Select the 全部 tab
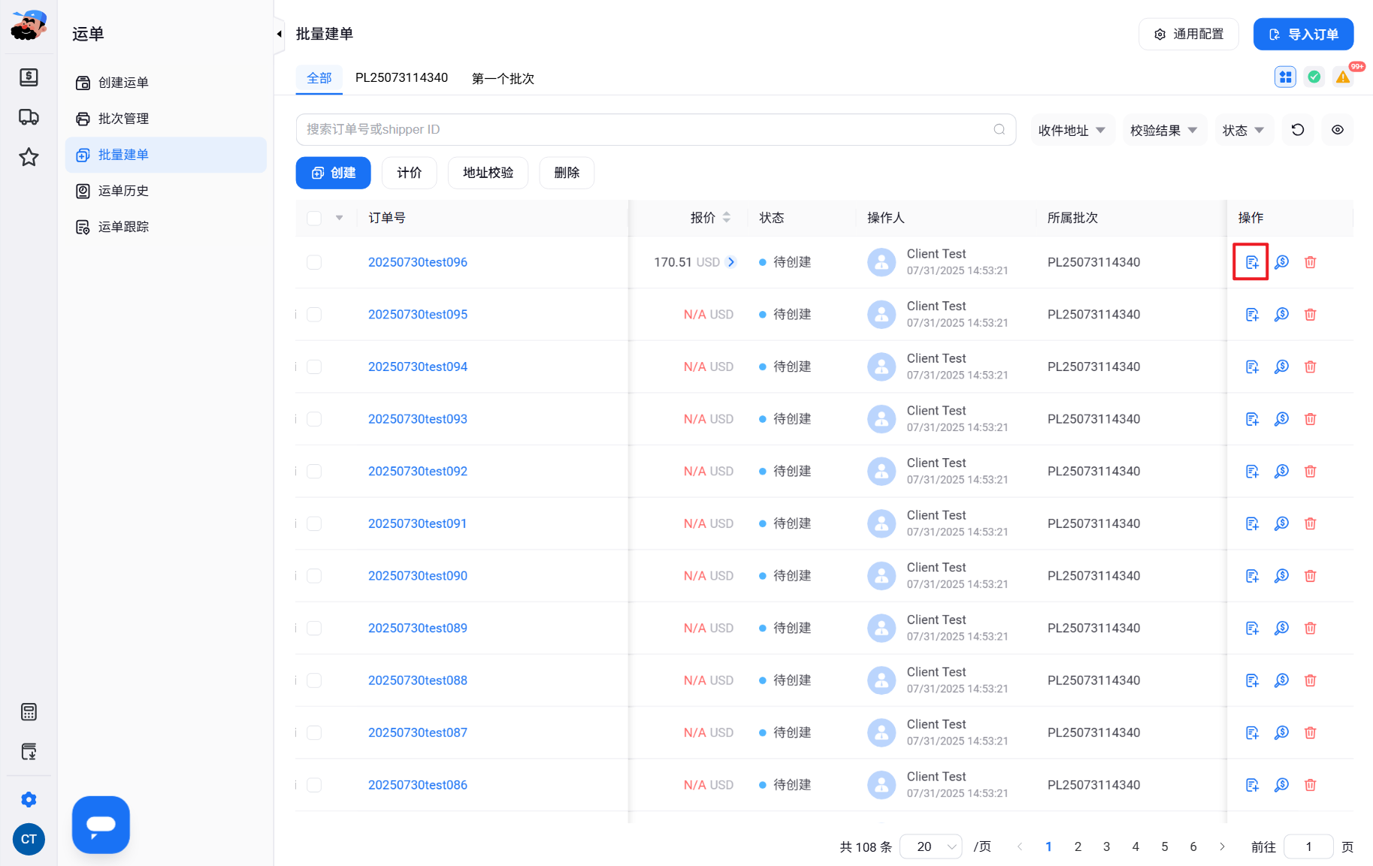 [x=319, y=78]
